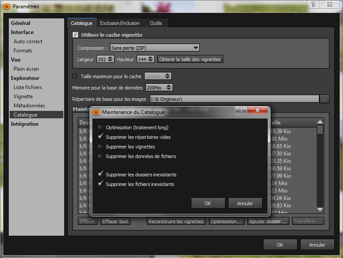Image resolution: width=343 pixels, height=258 pixels.
Task: Confirm with OK in the Maintenance dialog
Action: 208,203
